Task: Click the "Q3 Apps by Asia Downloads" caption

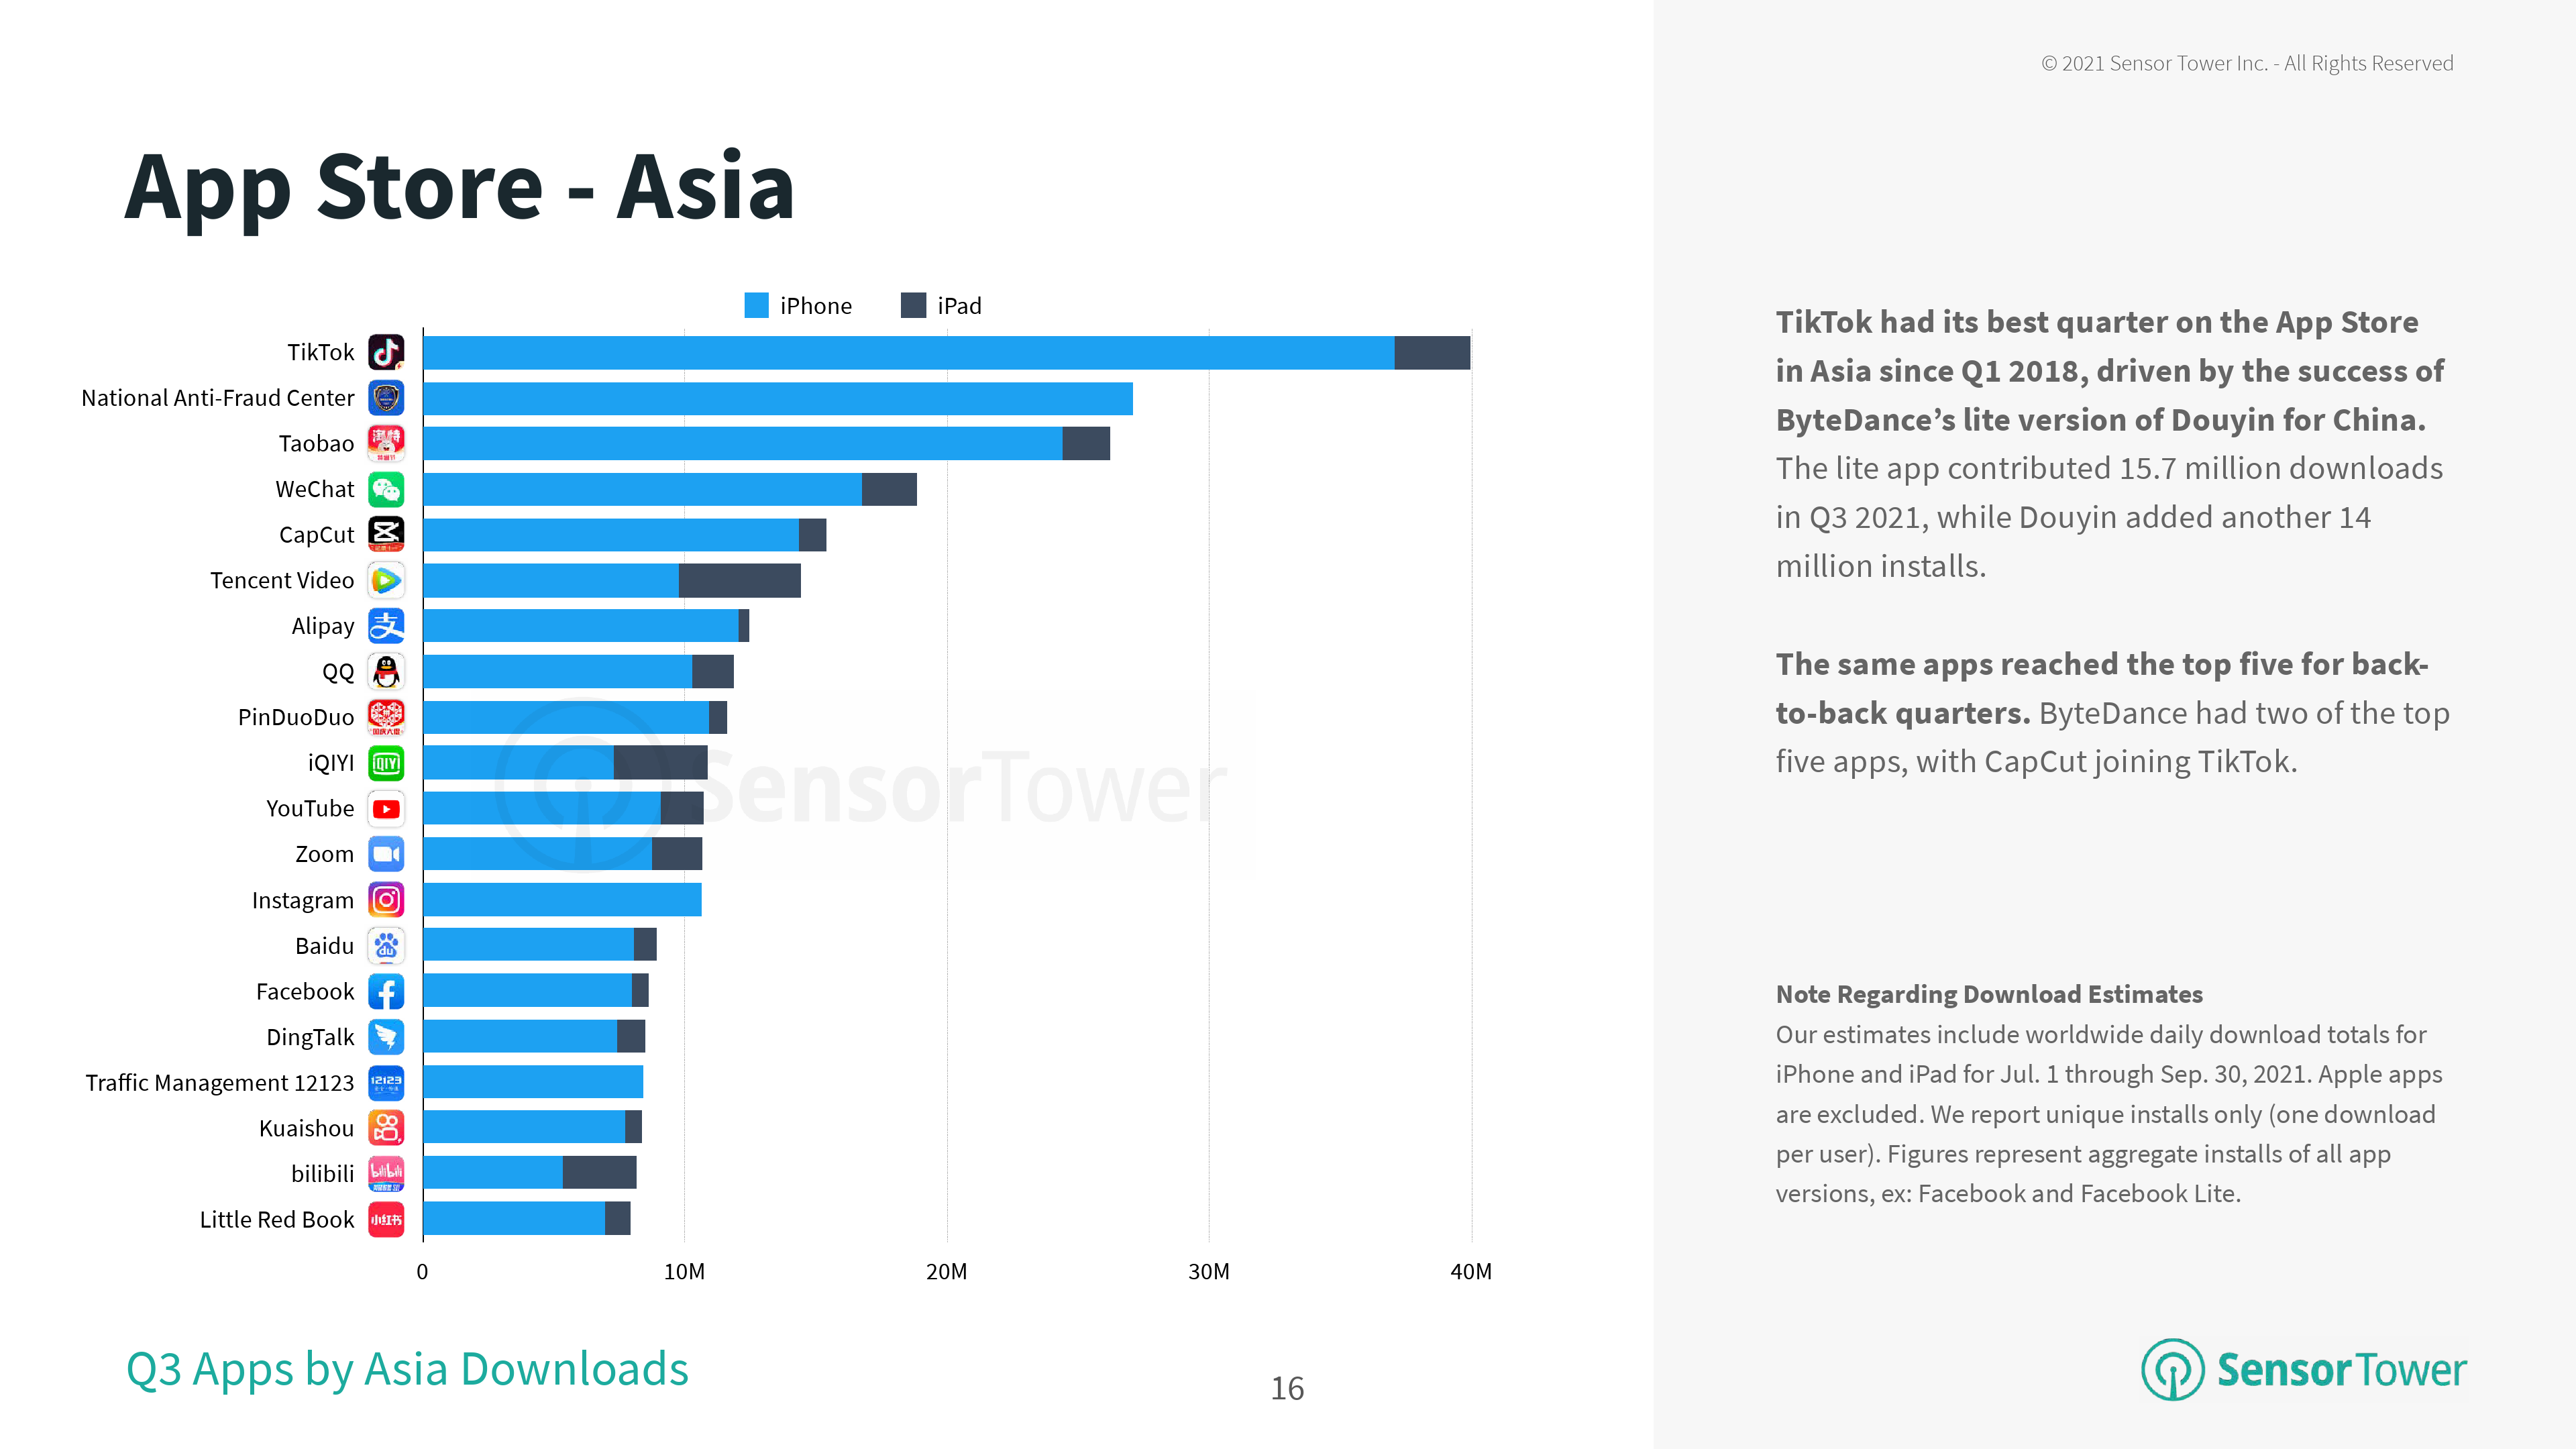Action: coord(407,1368)
